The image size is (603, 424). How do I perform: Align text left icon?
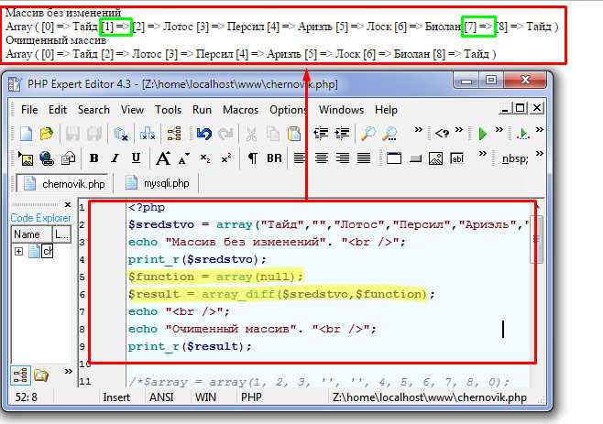pos(300,158)
